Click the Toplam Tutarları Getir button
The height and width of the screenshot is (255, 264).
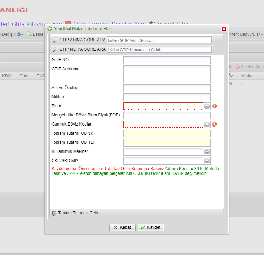point(75,213)
